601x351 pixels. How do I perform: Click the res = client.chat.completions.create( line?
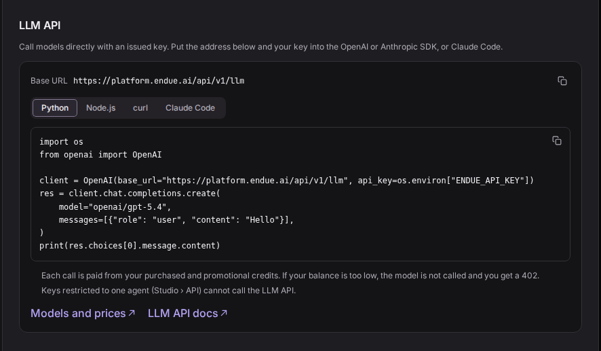click(130, 193)
